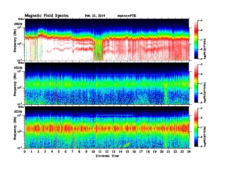Image resolution: width=225 pixels, height=174 pixels.
Task: Click the hour "3" tick label on time axis
Action: pyautogui.click(x=45, y=152)
